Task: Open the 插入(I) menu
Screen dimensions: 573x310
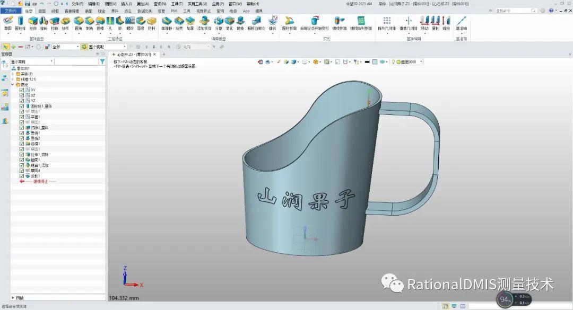Action: (x=126, y=4)
